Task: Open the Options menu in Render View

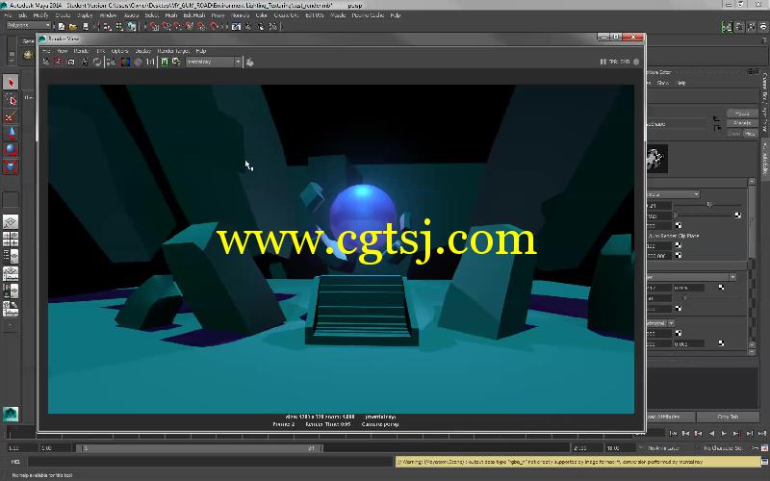Action: tap(119, 51)
